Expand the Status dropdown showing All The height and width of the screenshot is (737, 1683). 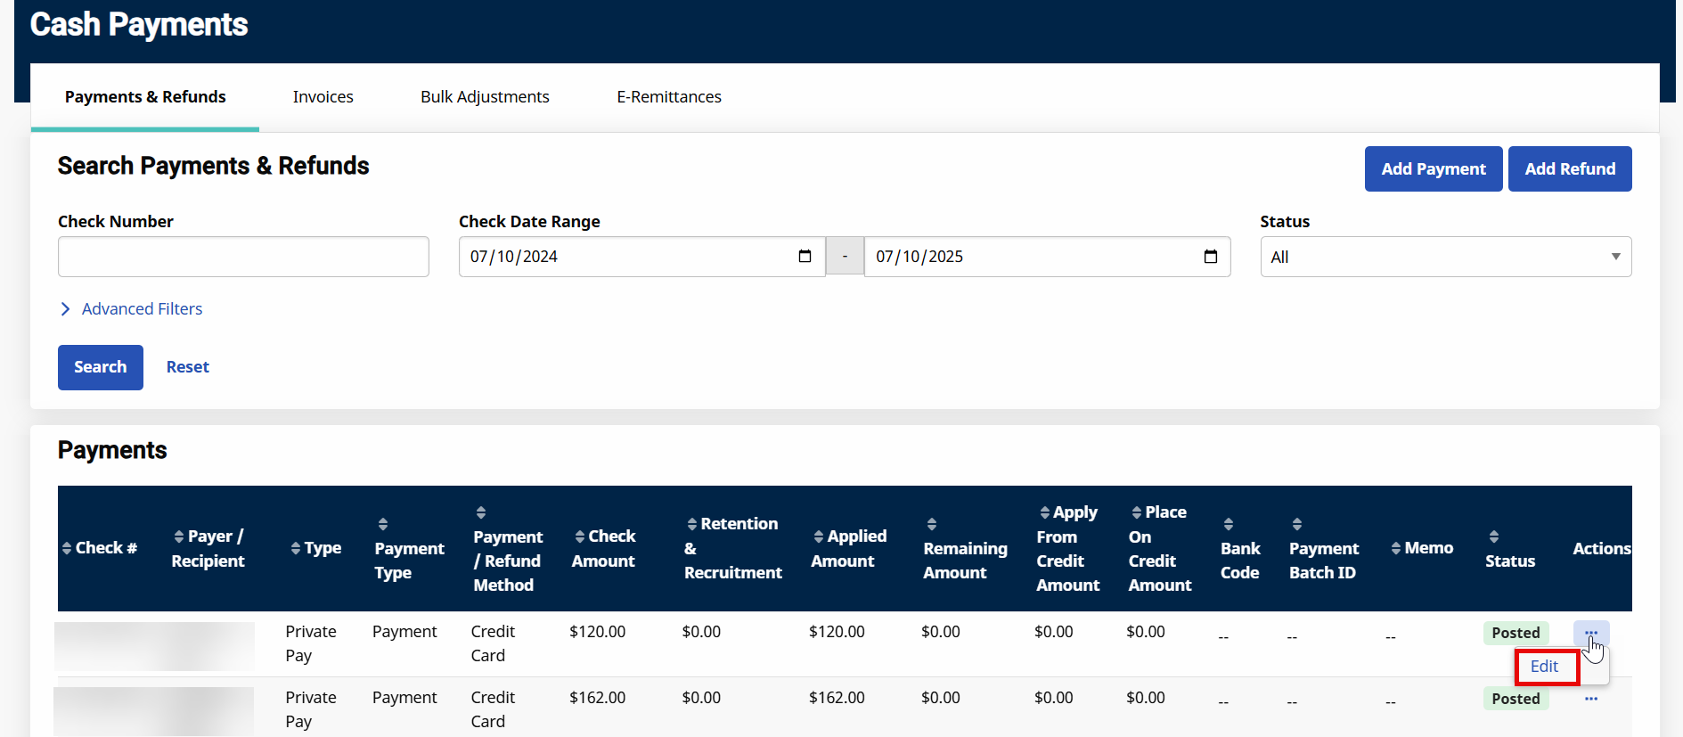point(1444,257)
